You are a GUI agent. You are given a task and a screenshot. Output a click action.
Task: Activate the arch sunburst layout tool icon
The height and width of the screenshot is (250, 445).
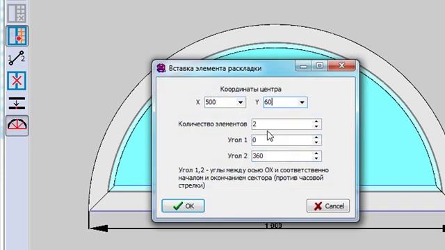tap(17, 125)
